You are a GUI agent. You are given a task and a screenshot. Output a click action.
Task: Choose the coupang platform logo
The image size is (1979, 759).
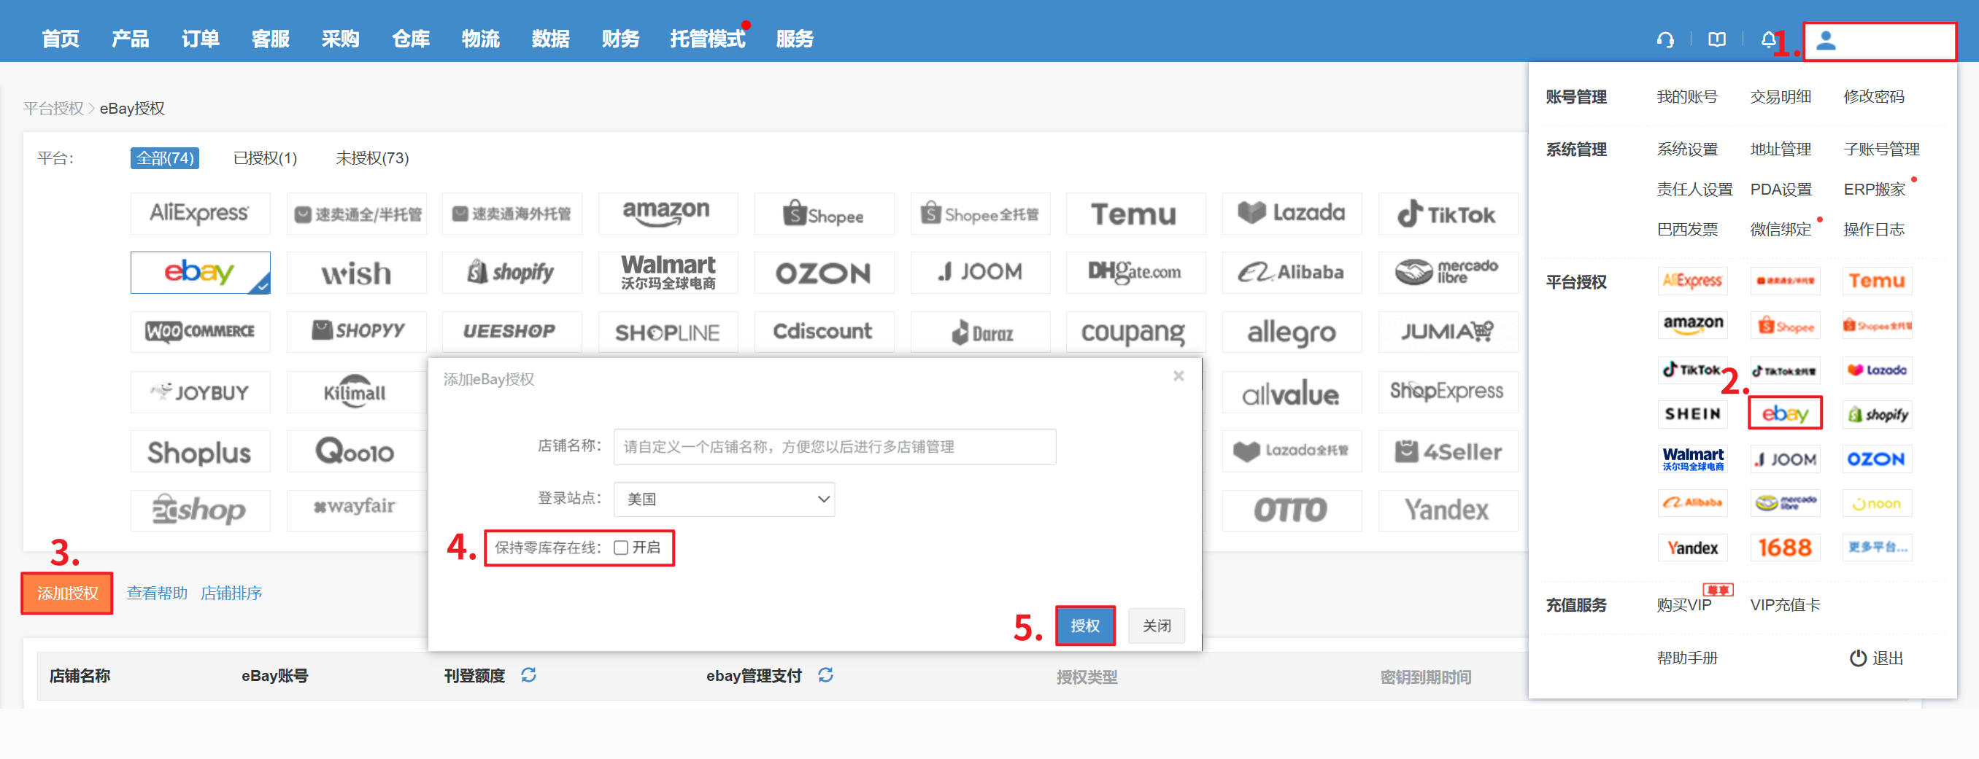1135,332
